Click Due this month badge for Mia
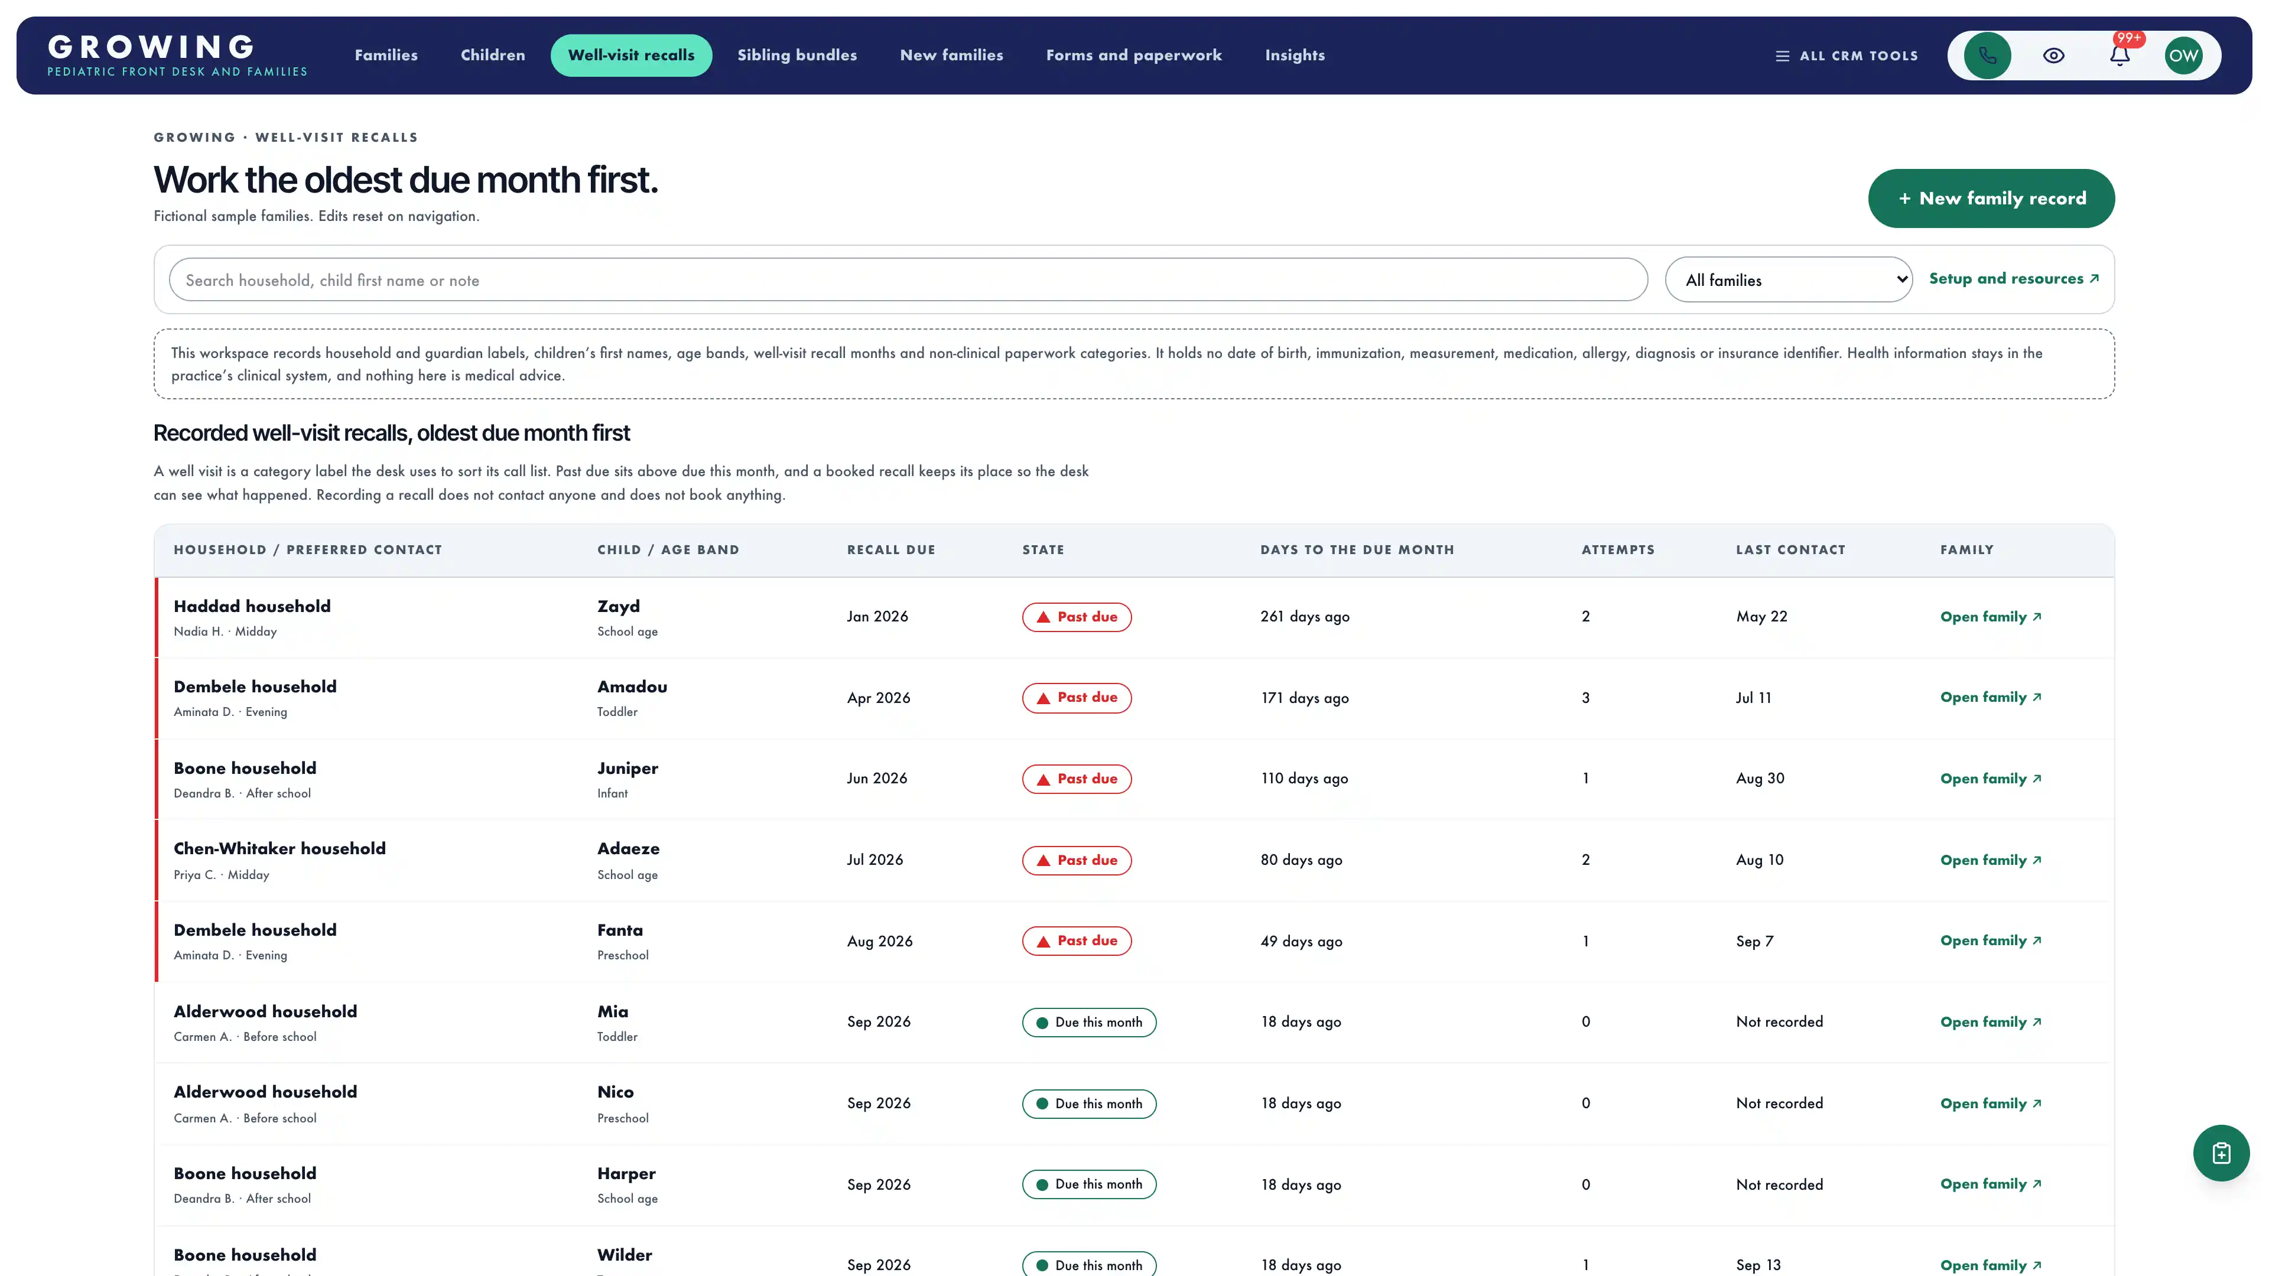 (x=1088, y=1023)
